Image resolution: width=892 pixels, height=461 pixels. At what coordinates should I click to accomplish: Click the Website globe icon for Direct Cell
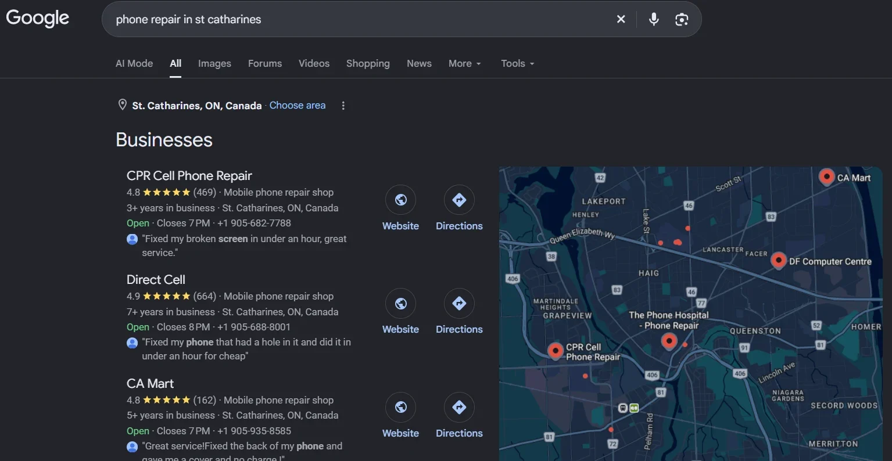pyautogui.click(x=400, y=304)
